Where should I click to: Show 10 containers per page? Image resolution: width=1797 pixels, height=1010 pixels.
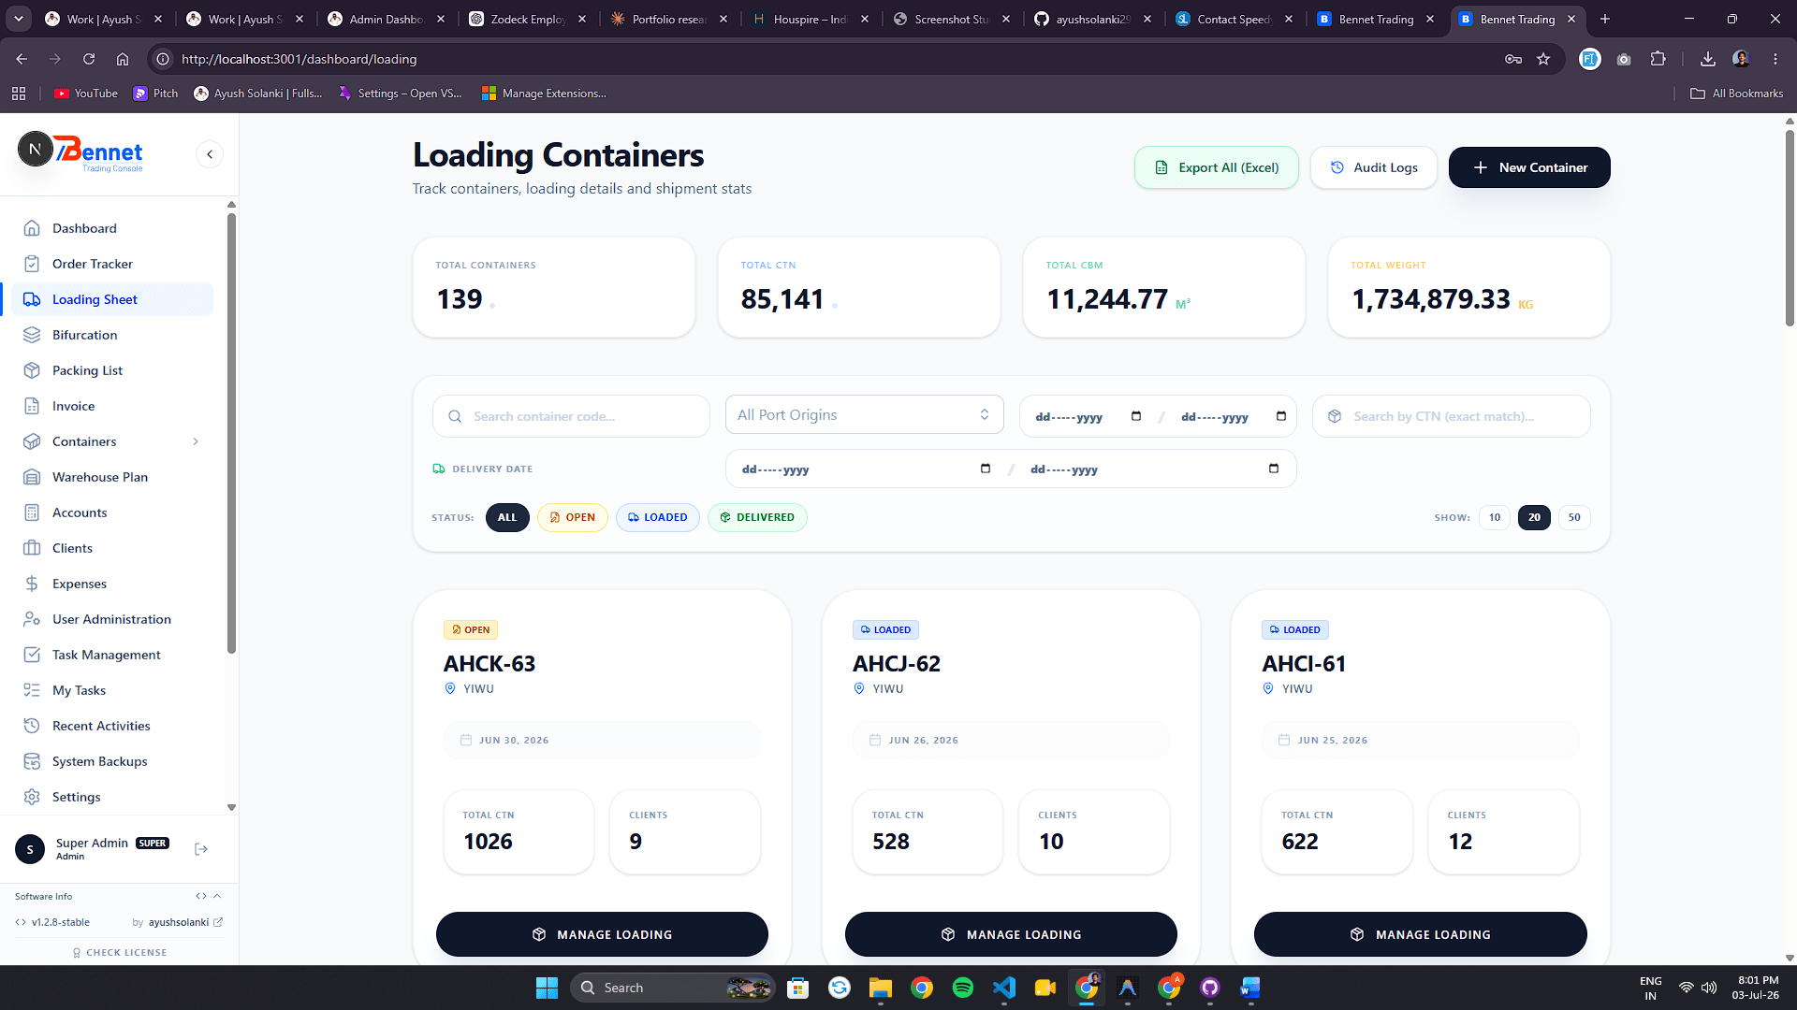pyautogui.click(x=1495, y=517)
